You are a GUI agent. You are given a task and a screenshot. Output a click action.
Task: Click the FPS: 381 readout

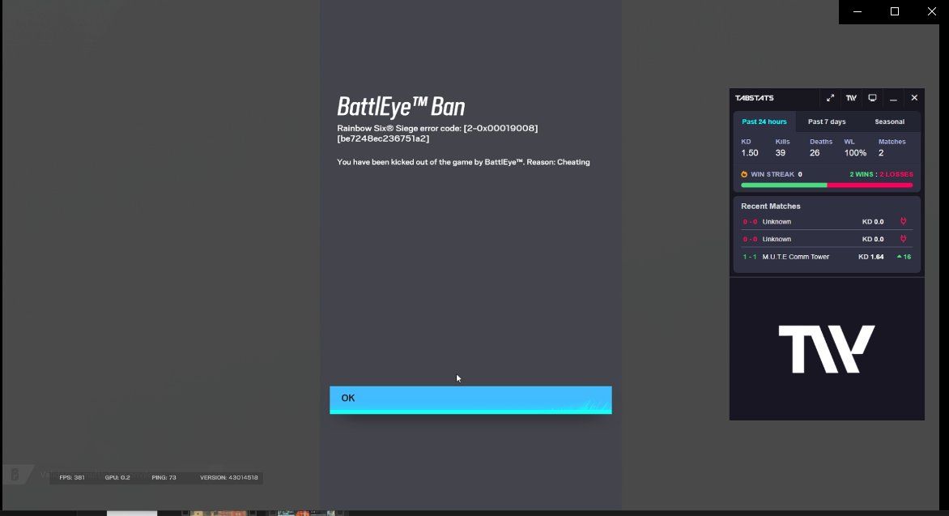pyautogui.click(x=72, y=478)
